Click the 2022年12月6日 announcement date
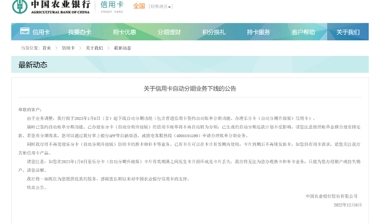The height and width of the screenshot is (224, 390). click(347, 205)
